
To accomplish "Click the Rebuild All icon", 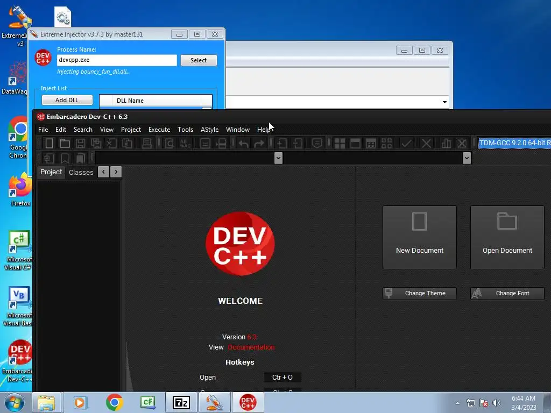I will point(386,143).
